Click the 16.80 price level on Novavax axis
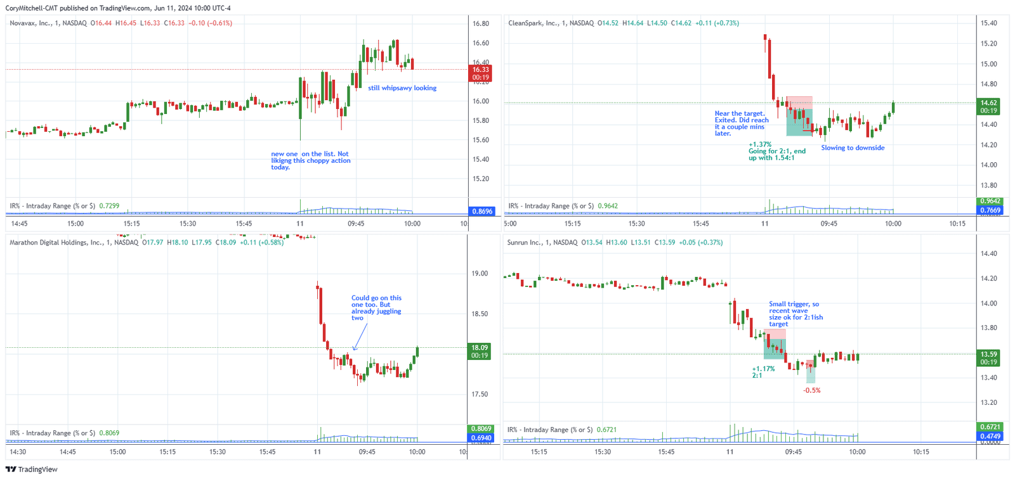Viewport: 1015px width, 479px height. point(480,23)
